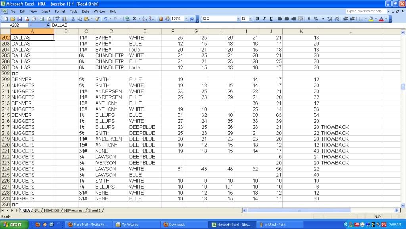Open the Fill Color palette dropdown arrow

coord(376,19)
